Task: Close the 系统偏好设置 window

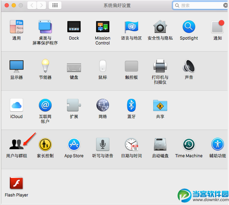Action: pos(7,5)
